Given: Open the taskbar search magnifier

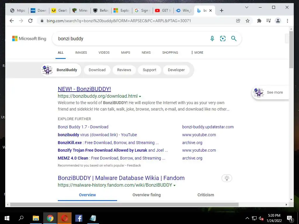Looking at the screenshot, I should coord(21,218).
